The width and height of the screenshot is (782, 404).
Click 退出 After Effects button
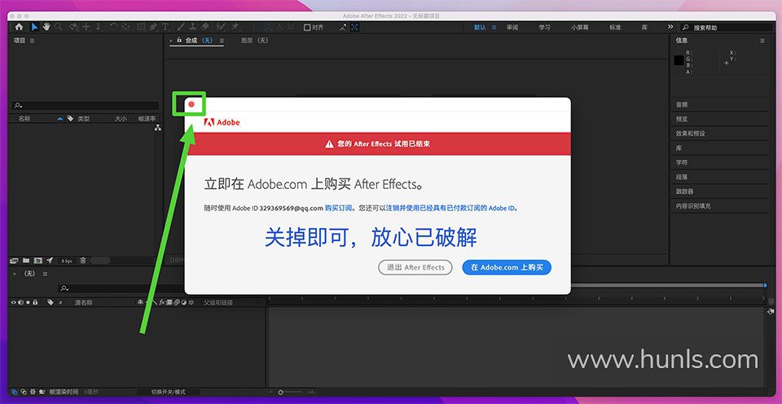tap(415, 267)
